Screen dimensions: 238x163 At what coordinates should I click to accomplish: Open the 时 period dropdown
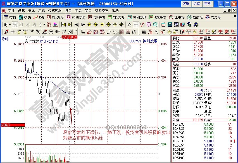pos(7,25)
